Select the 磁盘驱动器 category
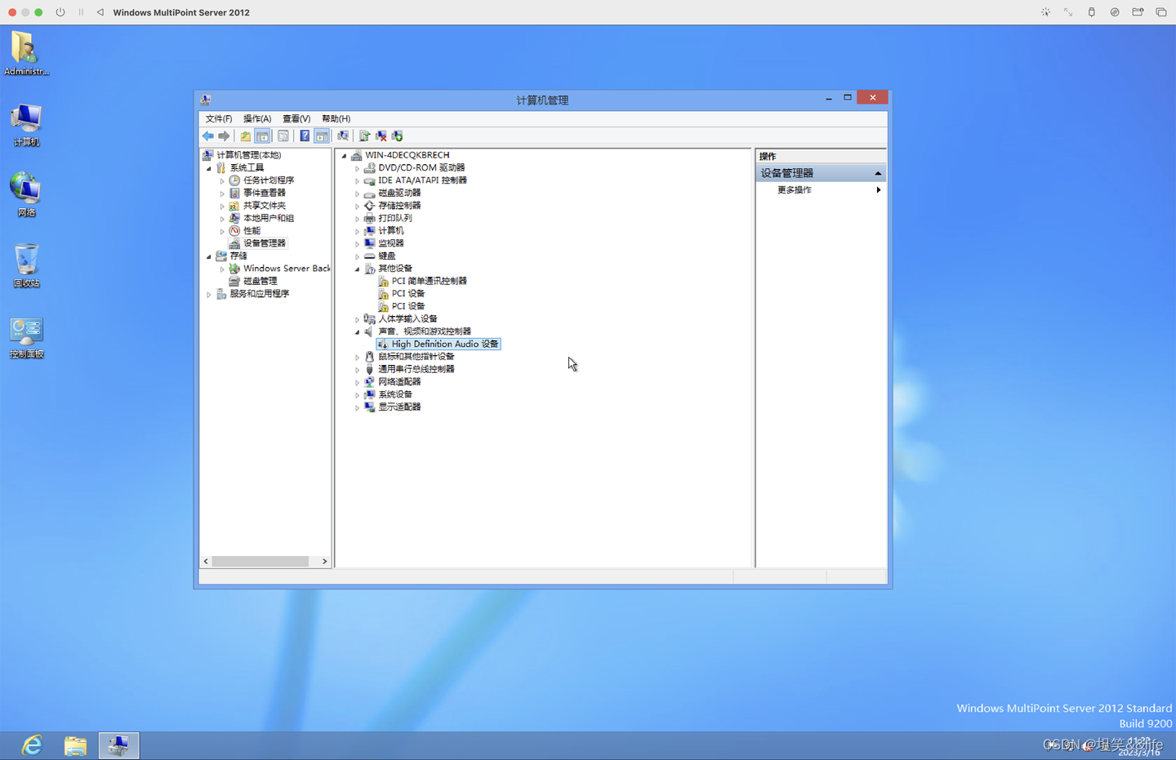The width and height of the screenshot is (1176, 760). 399,193
